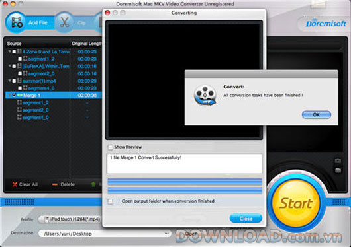This screenshot has width=351, height=247.
Task: Click the Doremisoft logo
Action: click(x=325, y=24)
